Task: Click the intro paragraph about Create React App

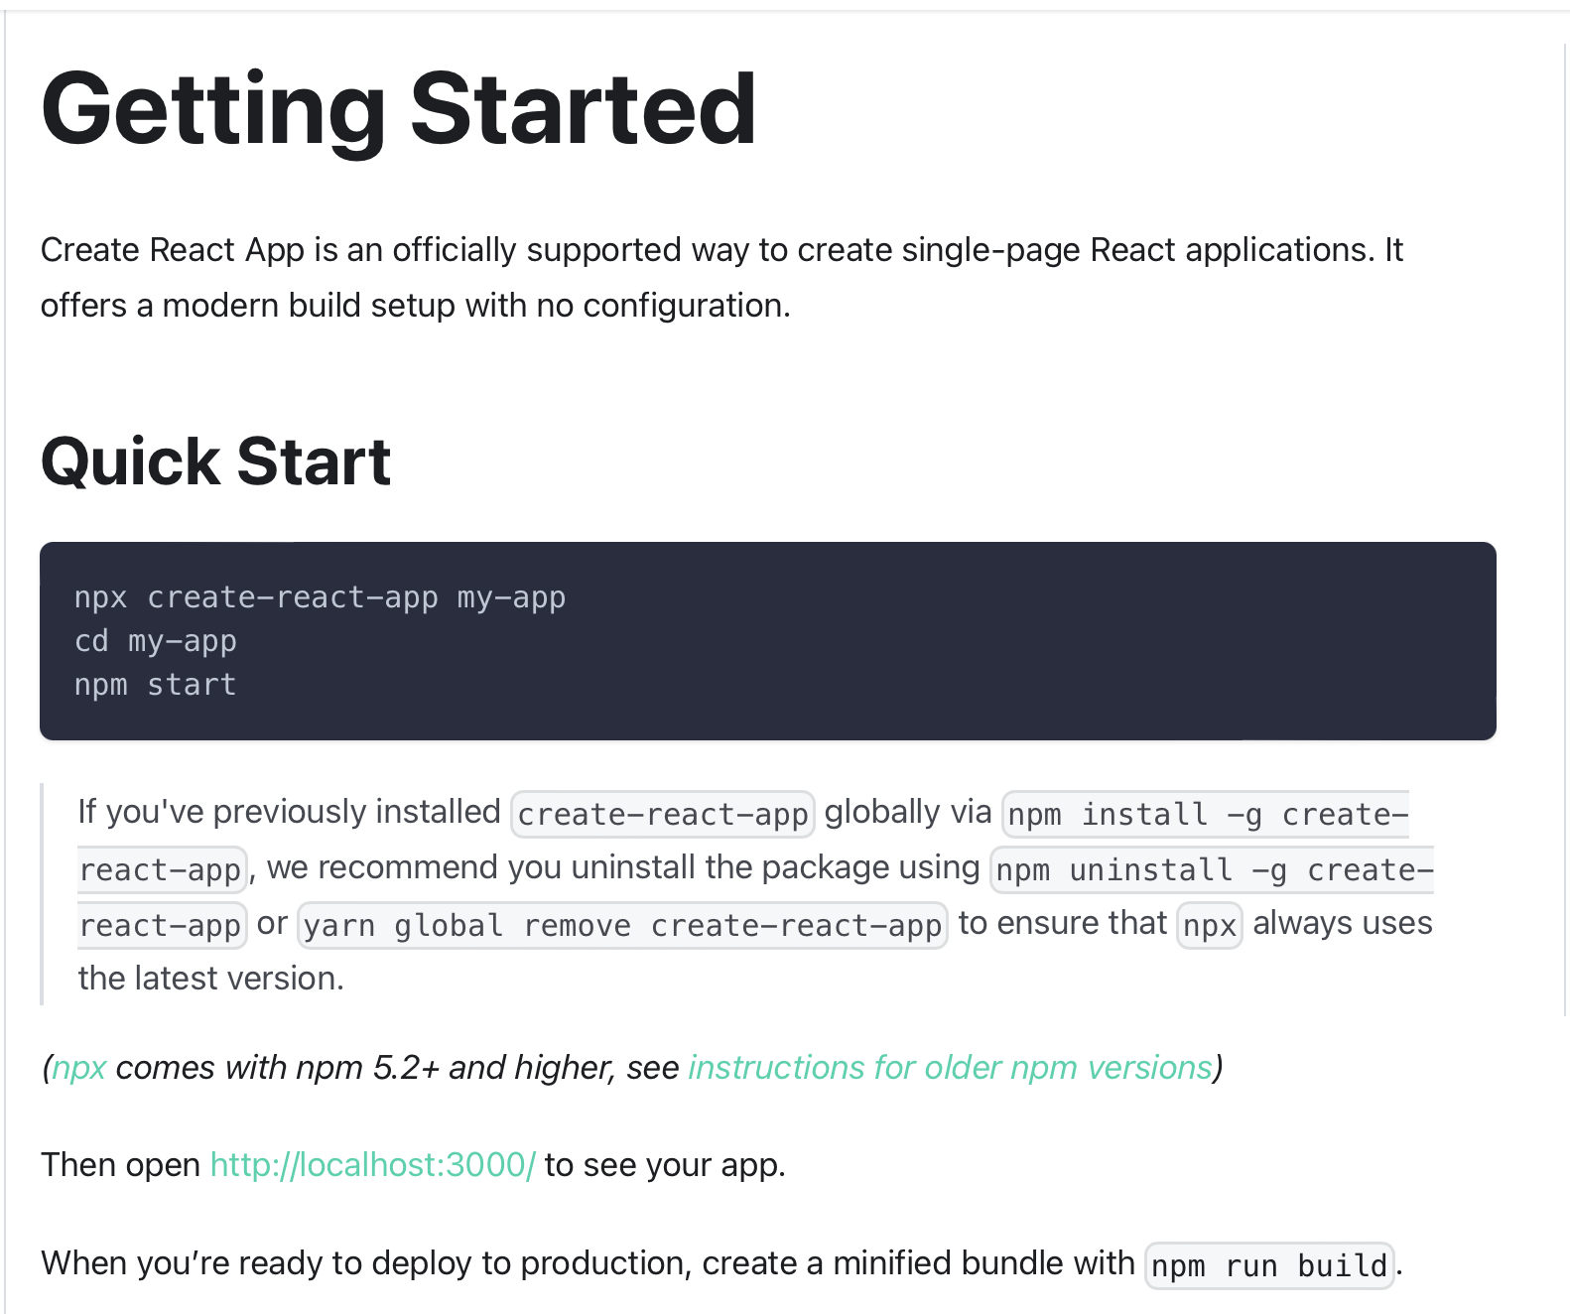Action: click(721, 278)
